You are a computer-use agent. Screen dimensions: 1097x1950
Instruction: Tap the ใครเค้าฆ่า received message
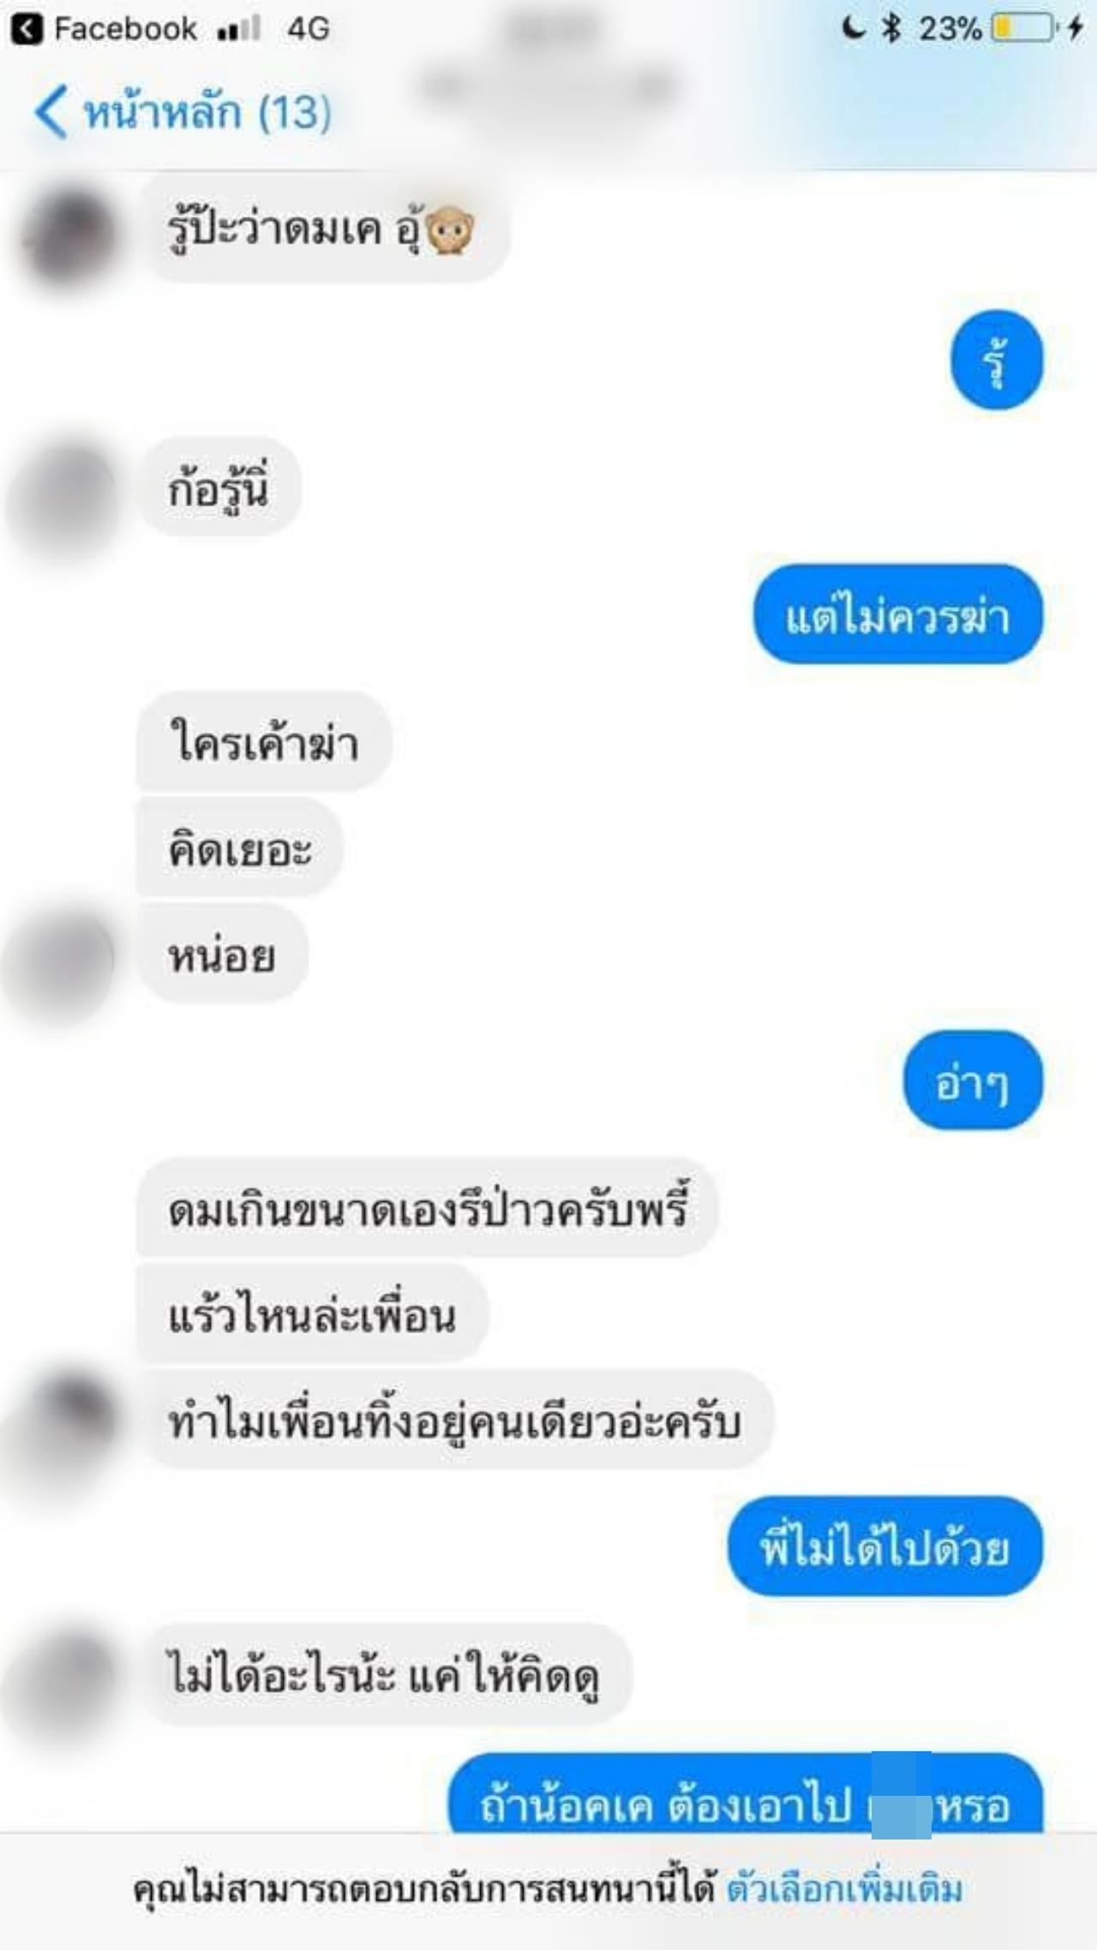(264, 741)
